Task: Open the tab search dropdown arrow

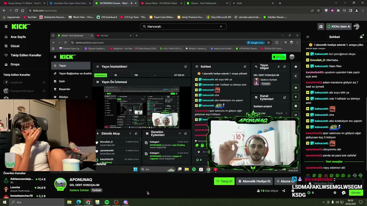Action: (x=336, y=3)
